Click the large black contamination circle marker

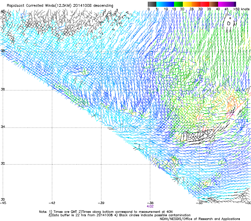click(x=229, y=23)
